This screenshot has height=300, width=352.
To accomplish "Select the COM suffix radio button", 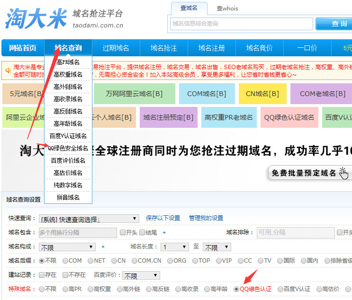I will pos(65,261).
